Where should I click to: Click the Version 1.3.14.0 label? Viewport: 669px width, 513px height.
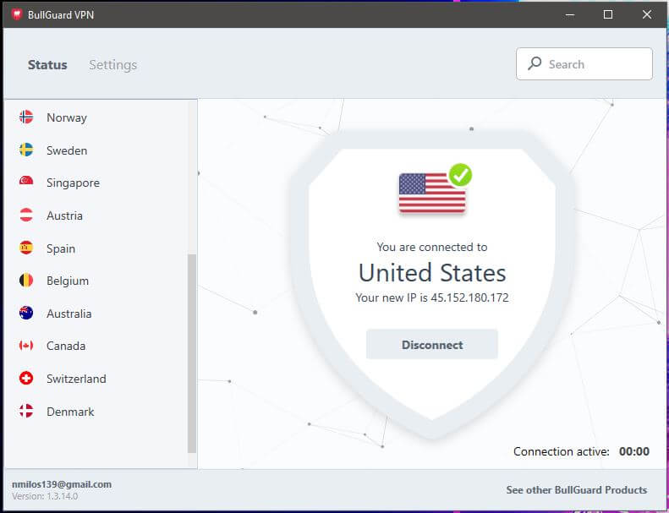(45, 496)
